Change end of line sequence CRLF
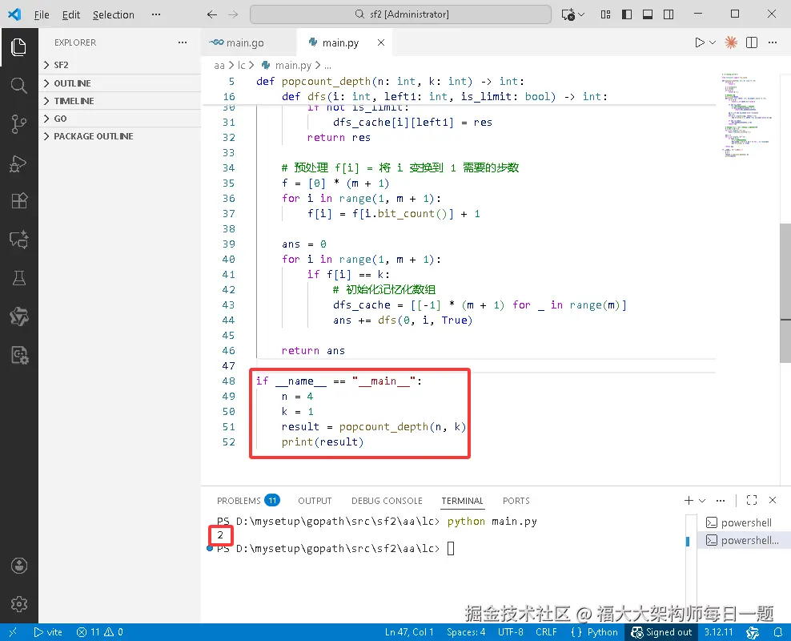The width and height of the screenshot is (791, 641). tap(546, 632)
